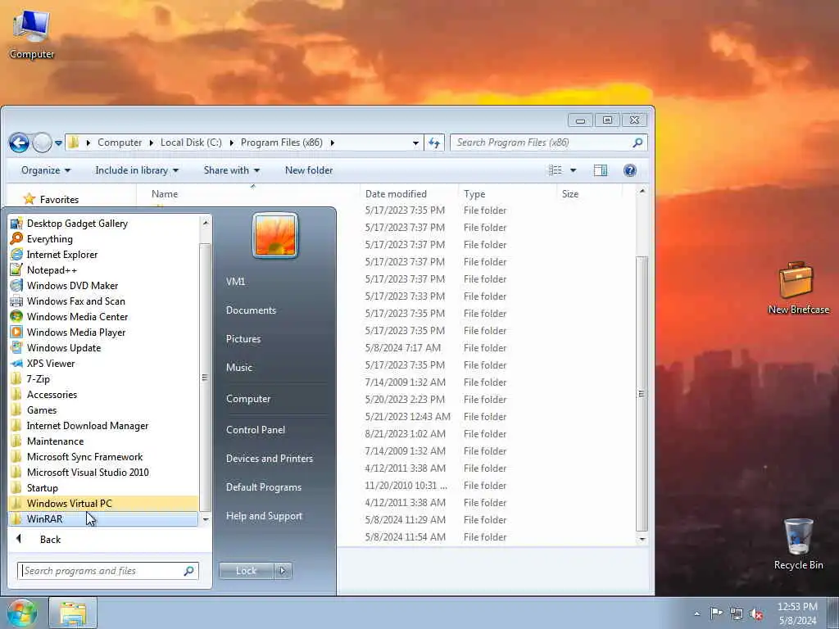Image resolution: width=839 pixels, height=629 pixels.
Task: Click the Search programs and files box
Action: point(107,571)
